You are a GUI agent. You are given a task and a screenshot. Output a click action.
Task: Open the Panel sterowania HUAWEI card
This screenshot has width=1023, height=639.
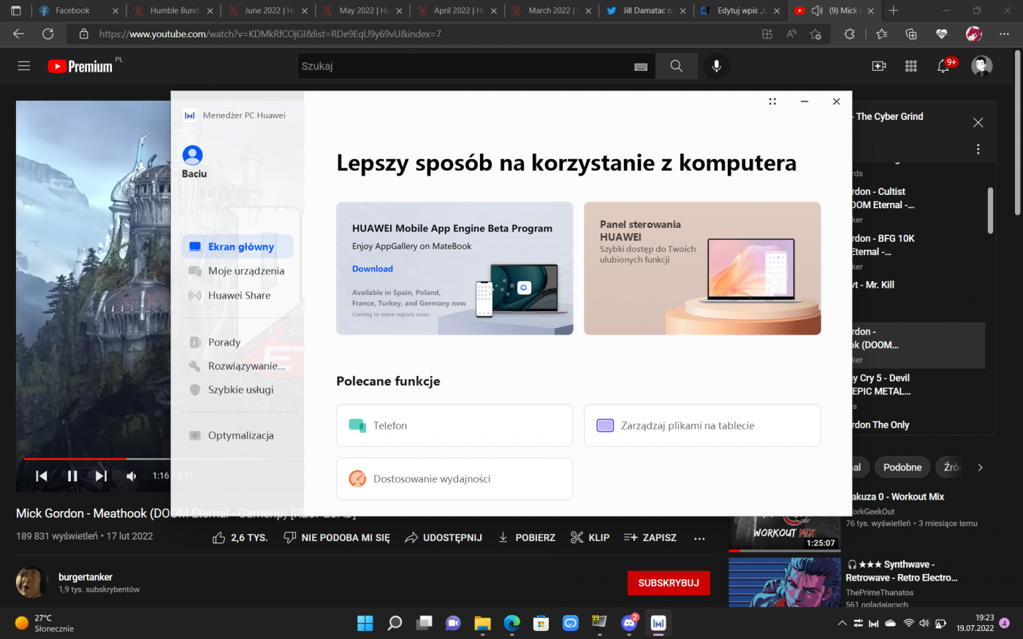702,268
